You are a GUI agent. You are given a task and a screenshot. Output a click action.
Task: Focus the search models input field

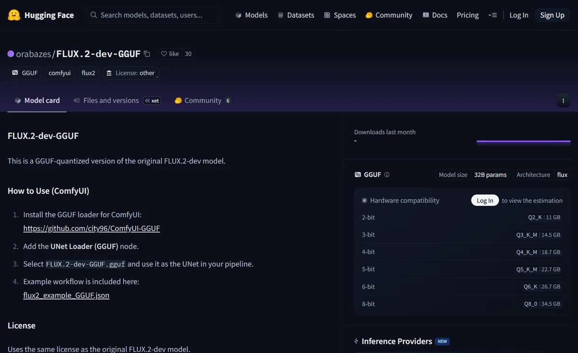click(x=153, y=15)
